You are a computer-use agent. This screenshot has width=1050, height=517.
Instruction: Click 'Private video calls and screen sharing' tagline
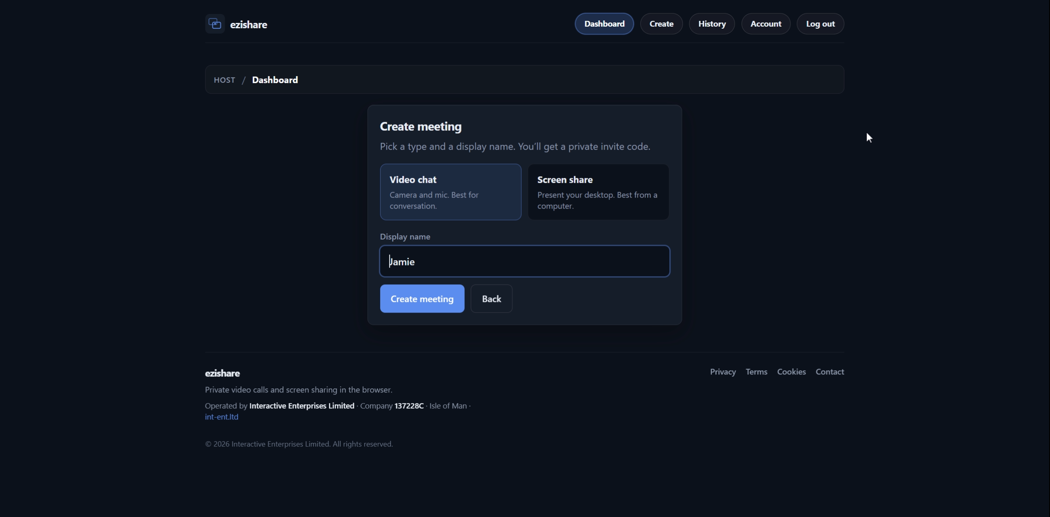pos(299,390)
